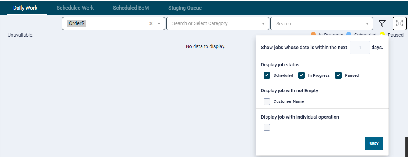Click the blue Scheduled legend dot

click(x=349, y=34)
